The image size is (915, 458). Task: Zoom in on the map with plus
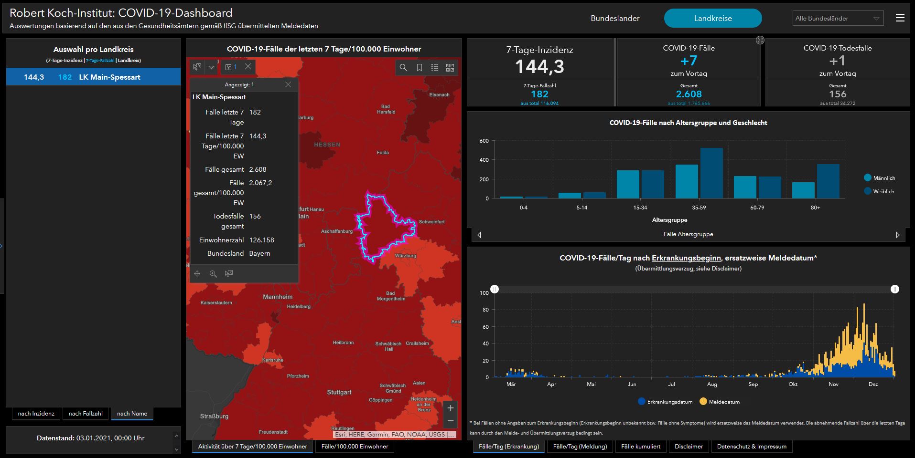point(450,408)
